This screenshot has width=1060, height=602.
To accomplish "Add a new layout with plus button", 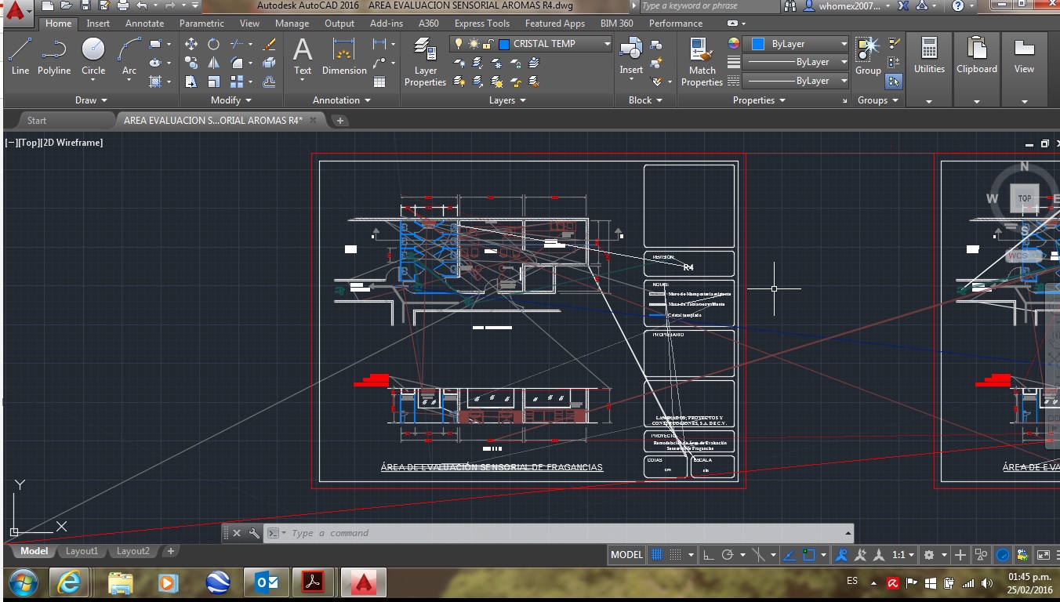I will click(x=170, y=551).
